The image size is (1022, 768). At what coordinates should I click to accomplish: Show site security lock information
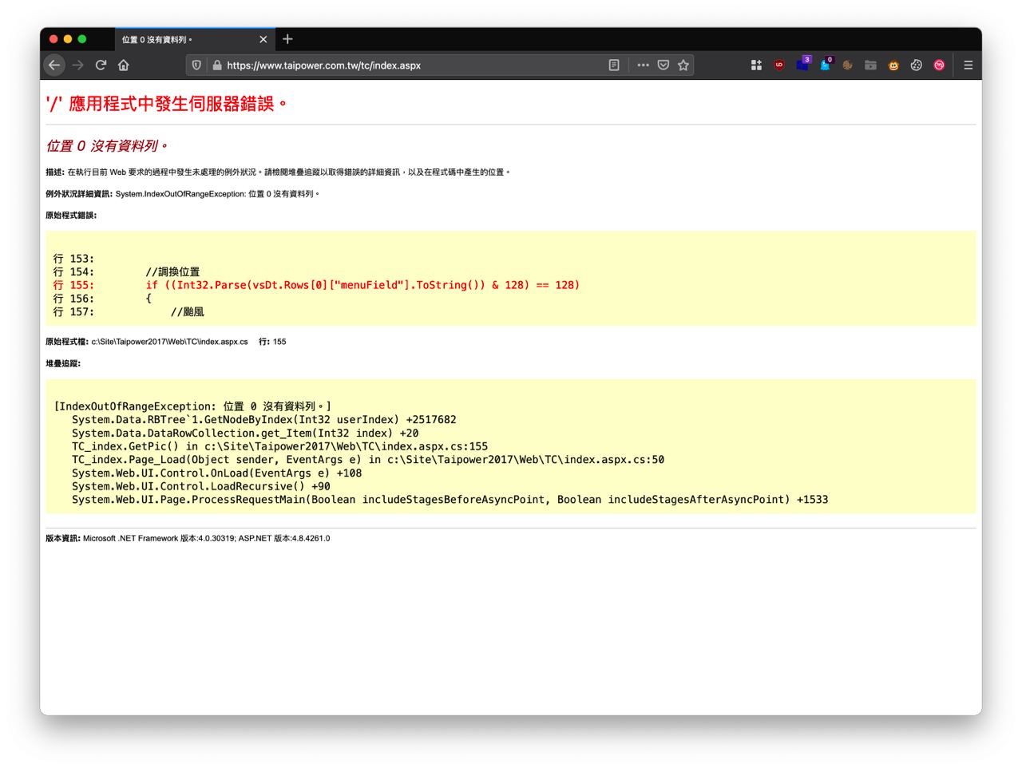click(x=216, y=65)
